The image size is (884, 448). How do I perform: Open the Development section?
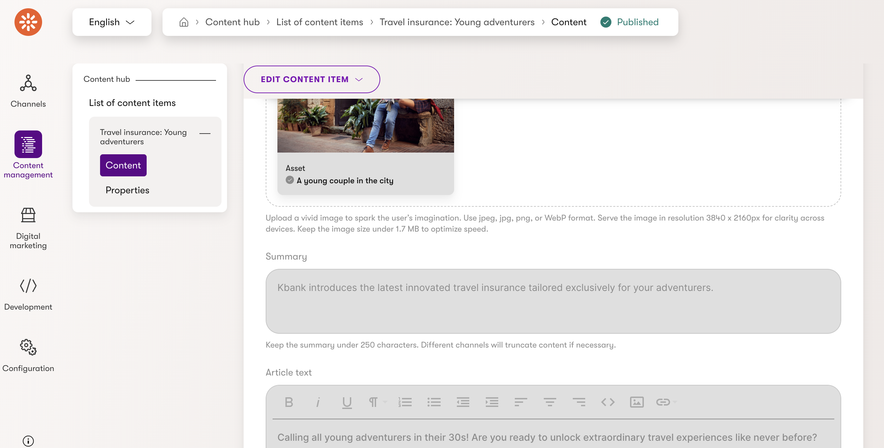[x=28, y=294]
